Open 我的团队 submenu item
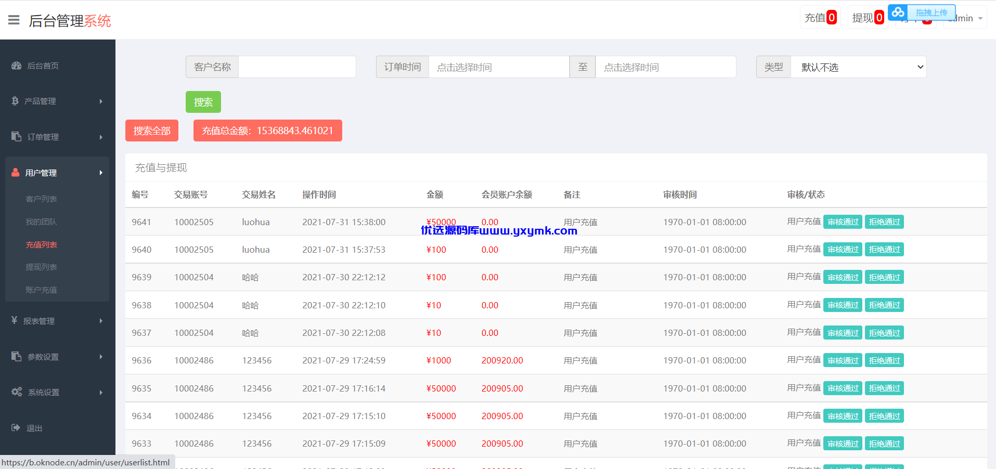996x469 pixels. coord(41,222)
